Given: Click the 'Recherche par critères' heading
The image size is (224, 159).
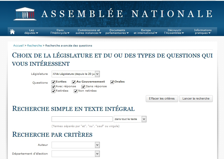Looking at the screenshot, I should (52, 135).
